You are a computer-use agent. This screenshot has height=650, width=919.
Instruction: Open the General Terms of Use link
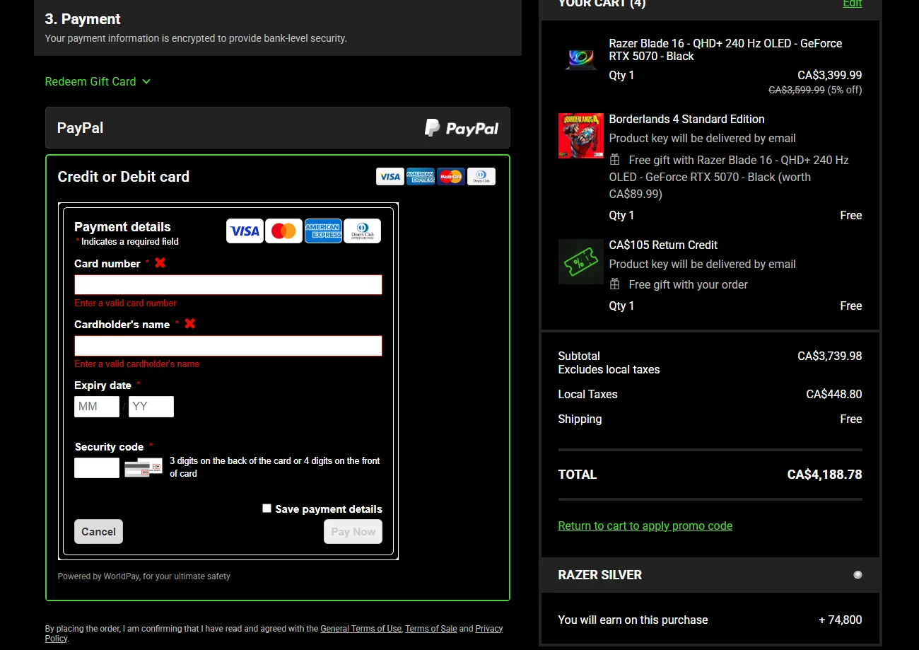tap(361, 628)
